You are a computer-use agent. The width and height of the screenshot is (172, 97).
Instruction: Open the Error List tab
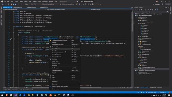point(5,90)
